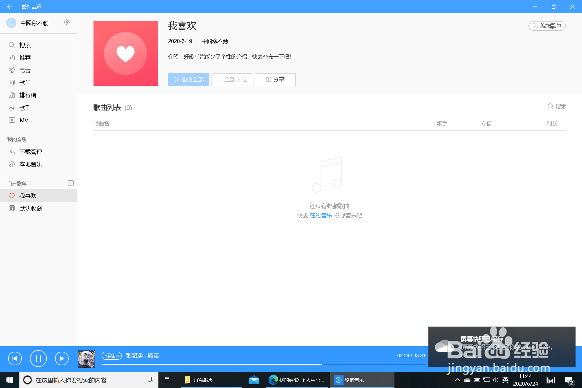Viewport: 582px width, 388px height.
Task: Open the 搜索 search page in sidebar
Action: pos(25,45)
